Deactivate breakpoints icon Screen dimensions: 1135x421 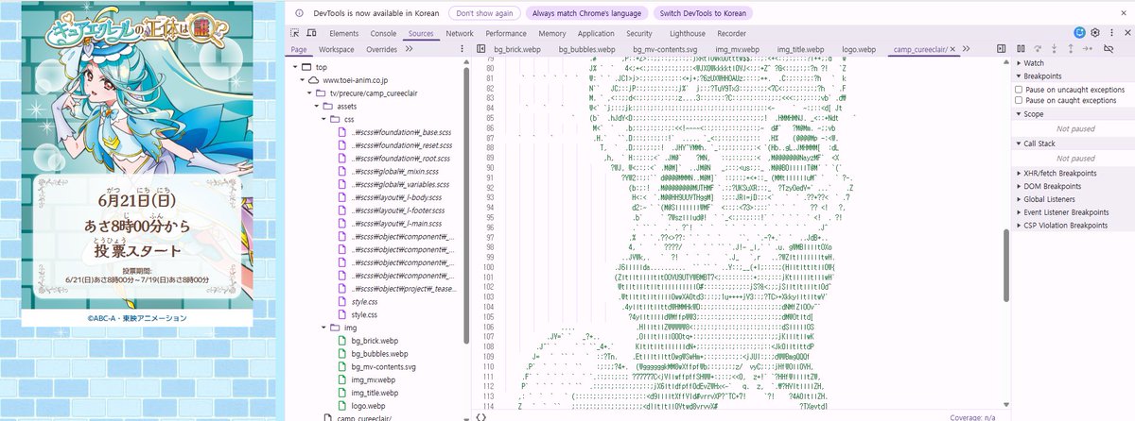(x=1109, y=48)
